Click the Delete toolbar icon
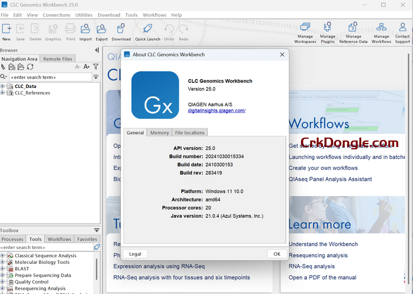The height and width of the screenshot is (294, 414). point(35,32)
